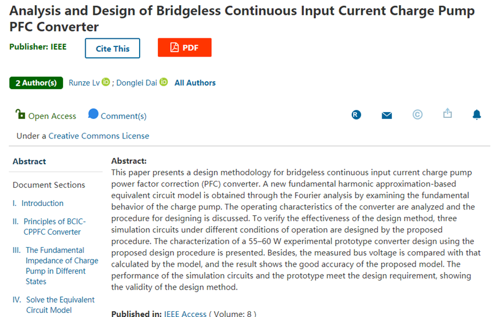Click the share icon
This screenshot has height=317, width=495.
(x=448, y=114)
